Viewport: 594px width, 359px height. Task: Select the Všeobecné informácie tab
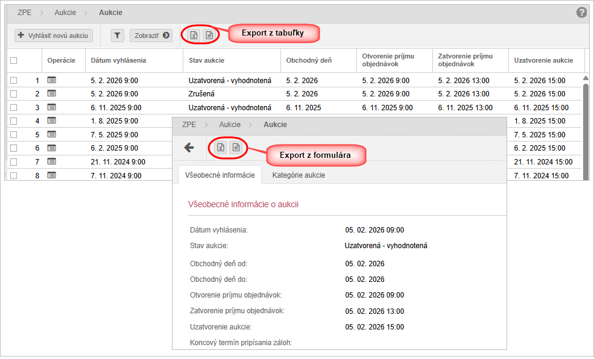pyautogui.click(x=220, y=175)
